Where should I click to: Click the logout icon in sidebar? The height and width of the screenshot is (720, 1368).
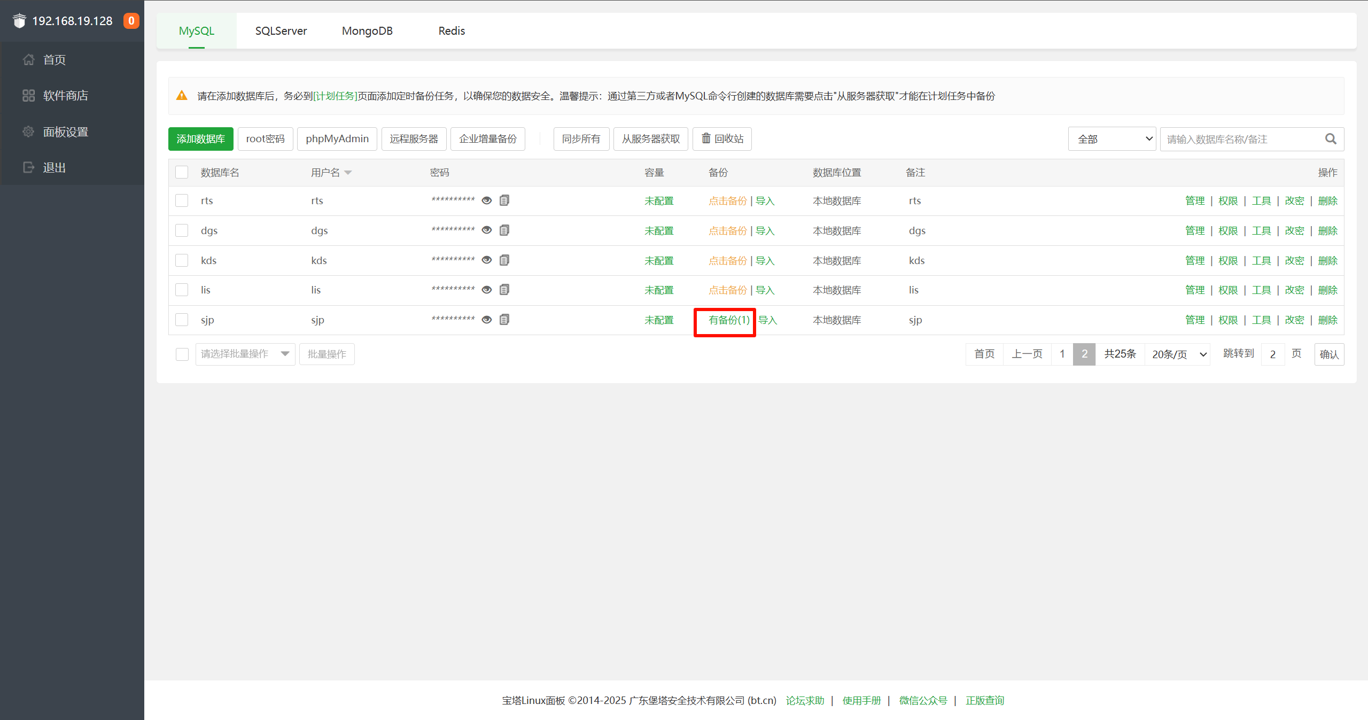(29, 167)
